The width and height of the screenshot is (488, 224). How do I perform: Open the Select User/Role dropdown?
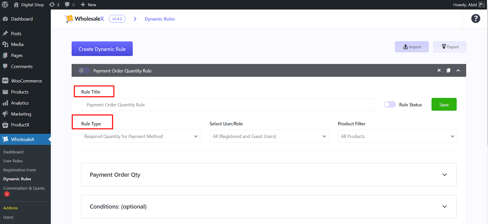(269, 136)
